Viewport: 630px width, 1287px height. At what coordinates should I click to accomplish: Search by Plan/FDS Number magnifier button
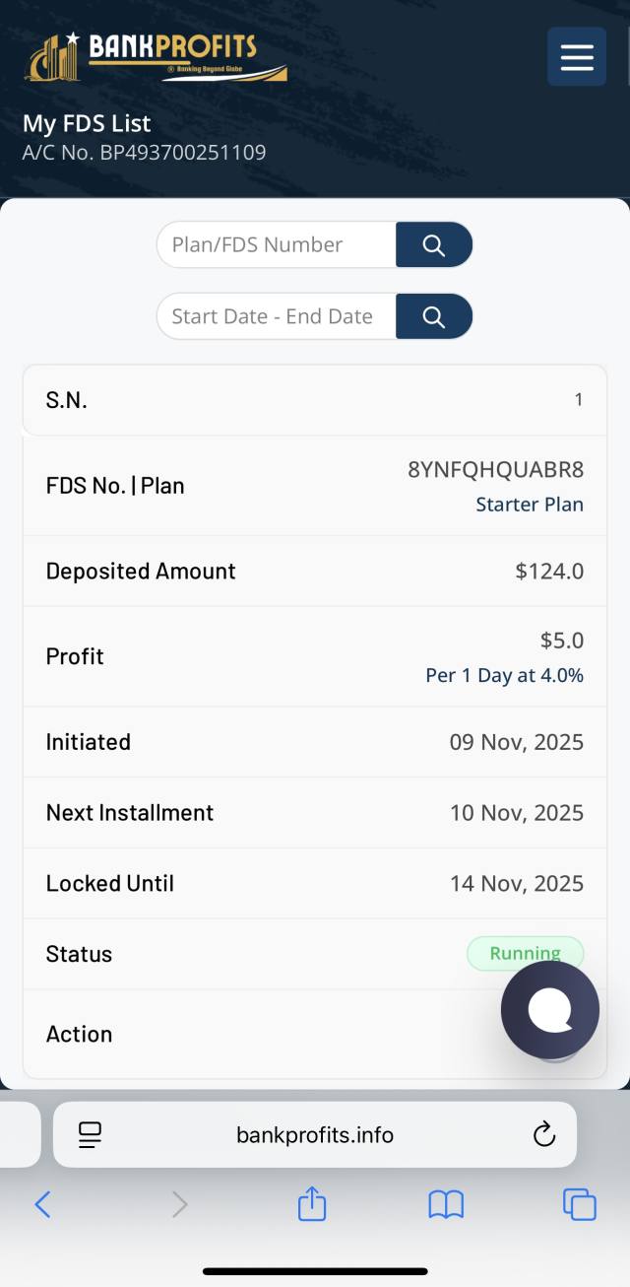[434, 244]
